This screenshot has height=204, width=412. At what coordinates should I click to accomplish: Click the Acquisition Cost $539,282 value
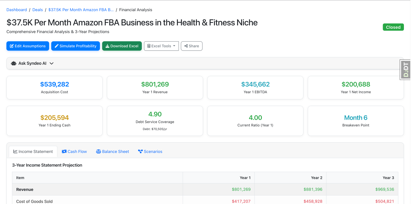[x=54, y=84]
